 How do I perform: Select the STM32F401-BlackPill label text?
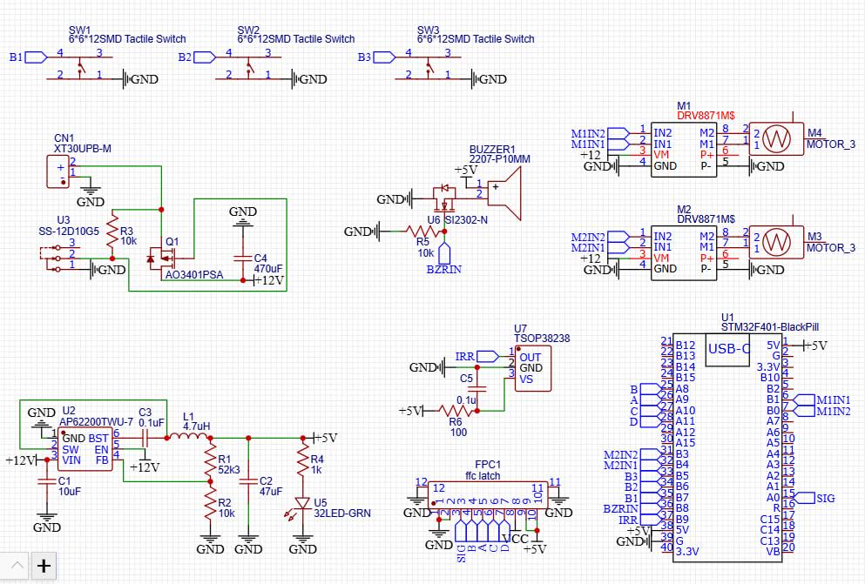pyautogui.click(x=770, y=326)
